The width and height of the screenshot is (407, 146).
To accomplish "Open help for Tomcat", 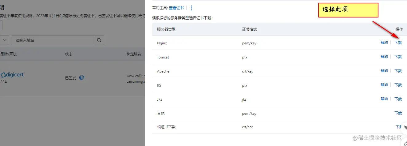I will (384, 57).
